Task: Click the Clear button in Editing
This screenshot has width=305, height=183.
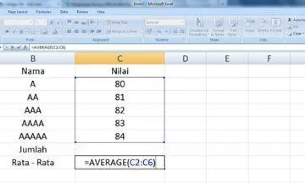Action: tap(296, 34)
